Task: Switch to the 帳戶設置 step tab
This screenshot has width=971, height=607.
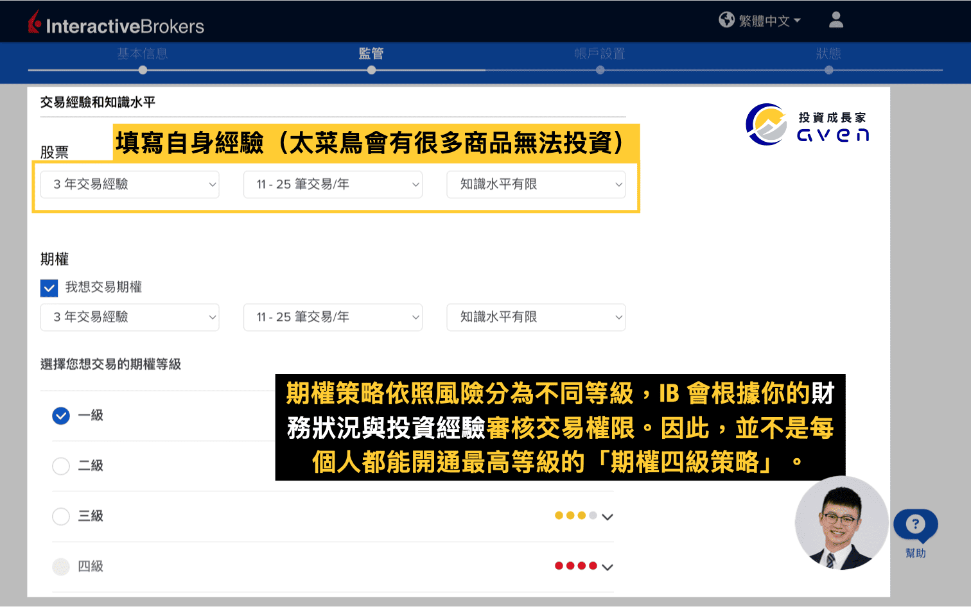Action: tap(600, 54)
